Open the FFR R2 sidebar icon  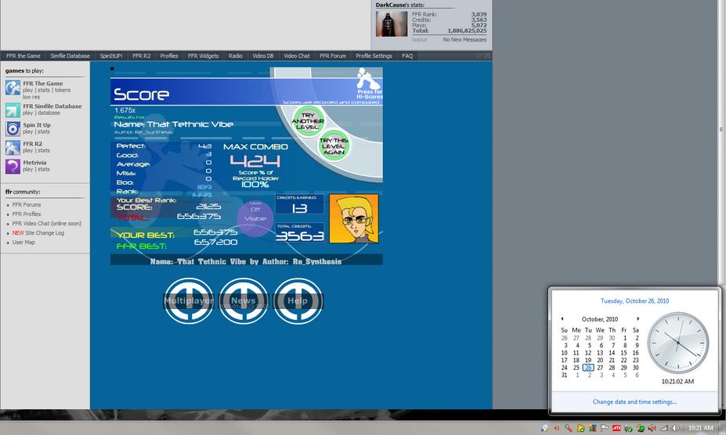[x=13, y=148]
